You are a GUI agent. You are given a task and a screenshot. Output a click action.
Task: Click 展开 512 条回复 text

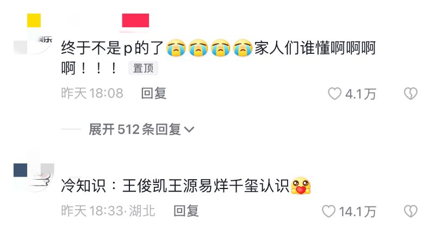(135, 130)
